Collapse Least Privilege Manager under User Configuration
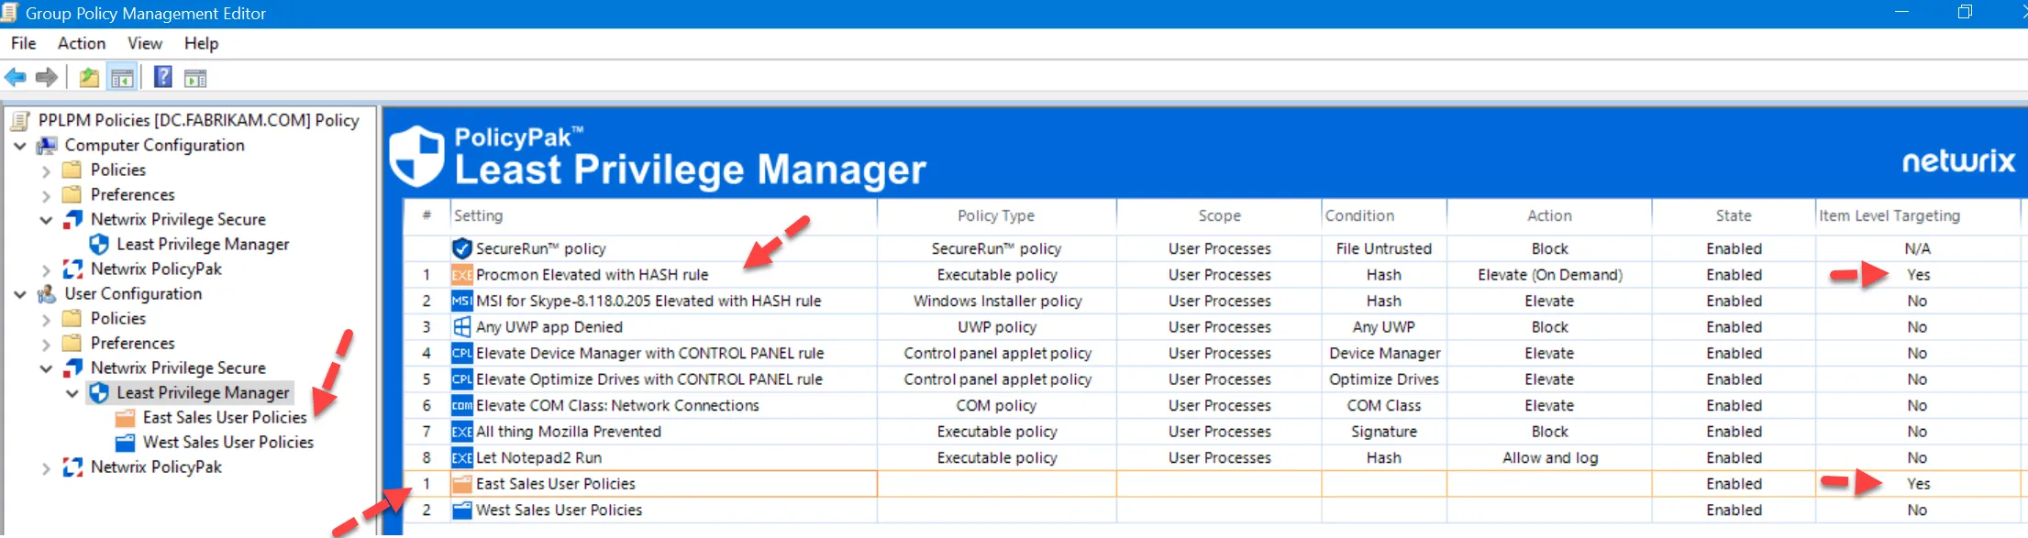The image size is (2028, 538). pyautogui.click(x=72, y=393)
